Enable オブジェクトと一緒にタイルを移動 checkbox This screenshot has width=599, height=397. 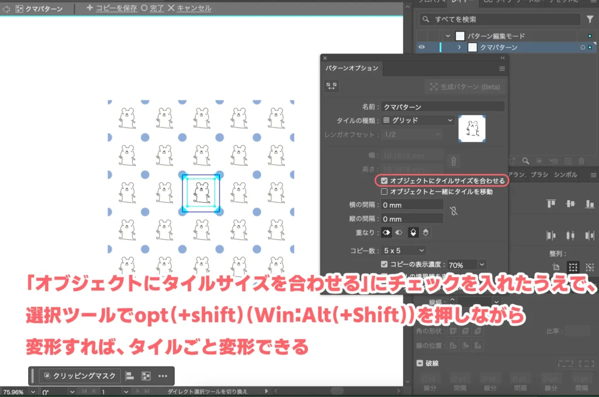(384, 191)
